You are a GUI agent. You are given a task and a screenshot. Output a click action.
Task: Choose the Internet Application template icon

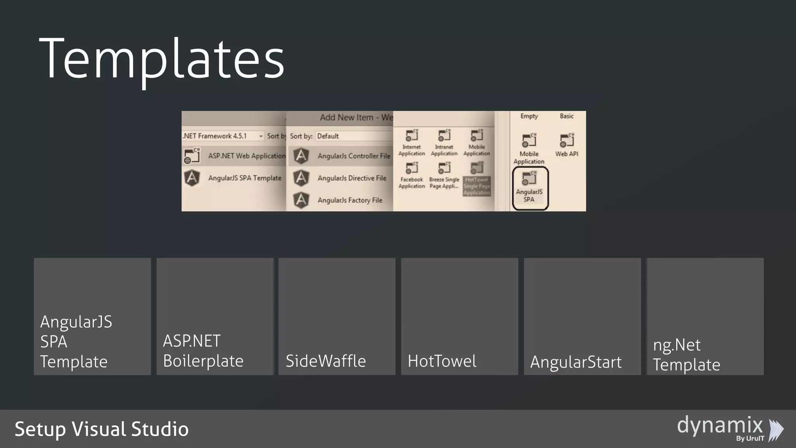pos(412,135)
